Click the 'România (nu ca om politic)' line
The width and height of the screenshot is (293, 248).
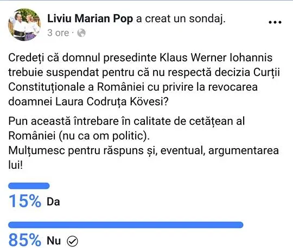pos(79,136)
